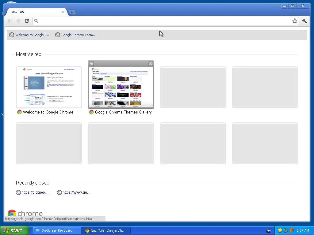Click the network tray icon

(x=285, y=231)
